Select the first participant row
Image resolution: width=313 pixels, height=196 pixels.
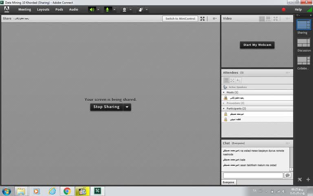[257, 114]
